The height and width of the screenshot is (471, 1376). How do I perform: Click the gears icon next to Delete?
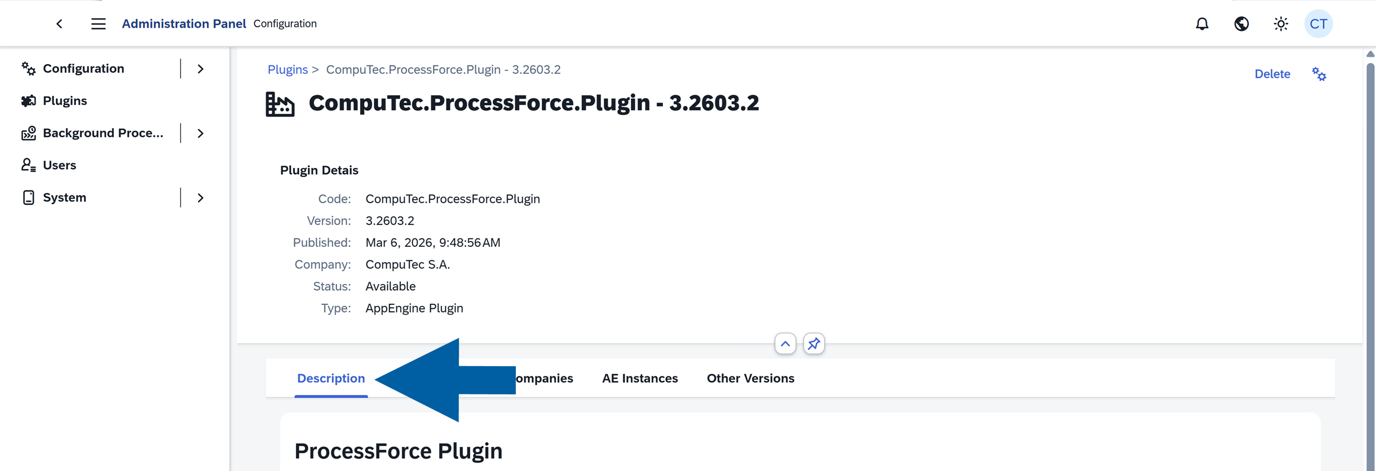tap(1319, 74)
